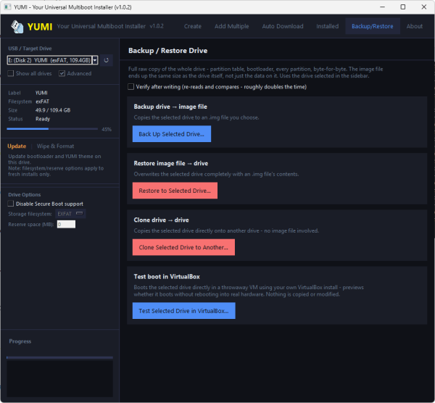Focus the Reserve space (MB) field
This screenshot has height=403, width=435.
click(x=66, y=225)
